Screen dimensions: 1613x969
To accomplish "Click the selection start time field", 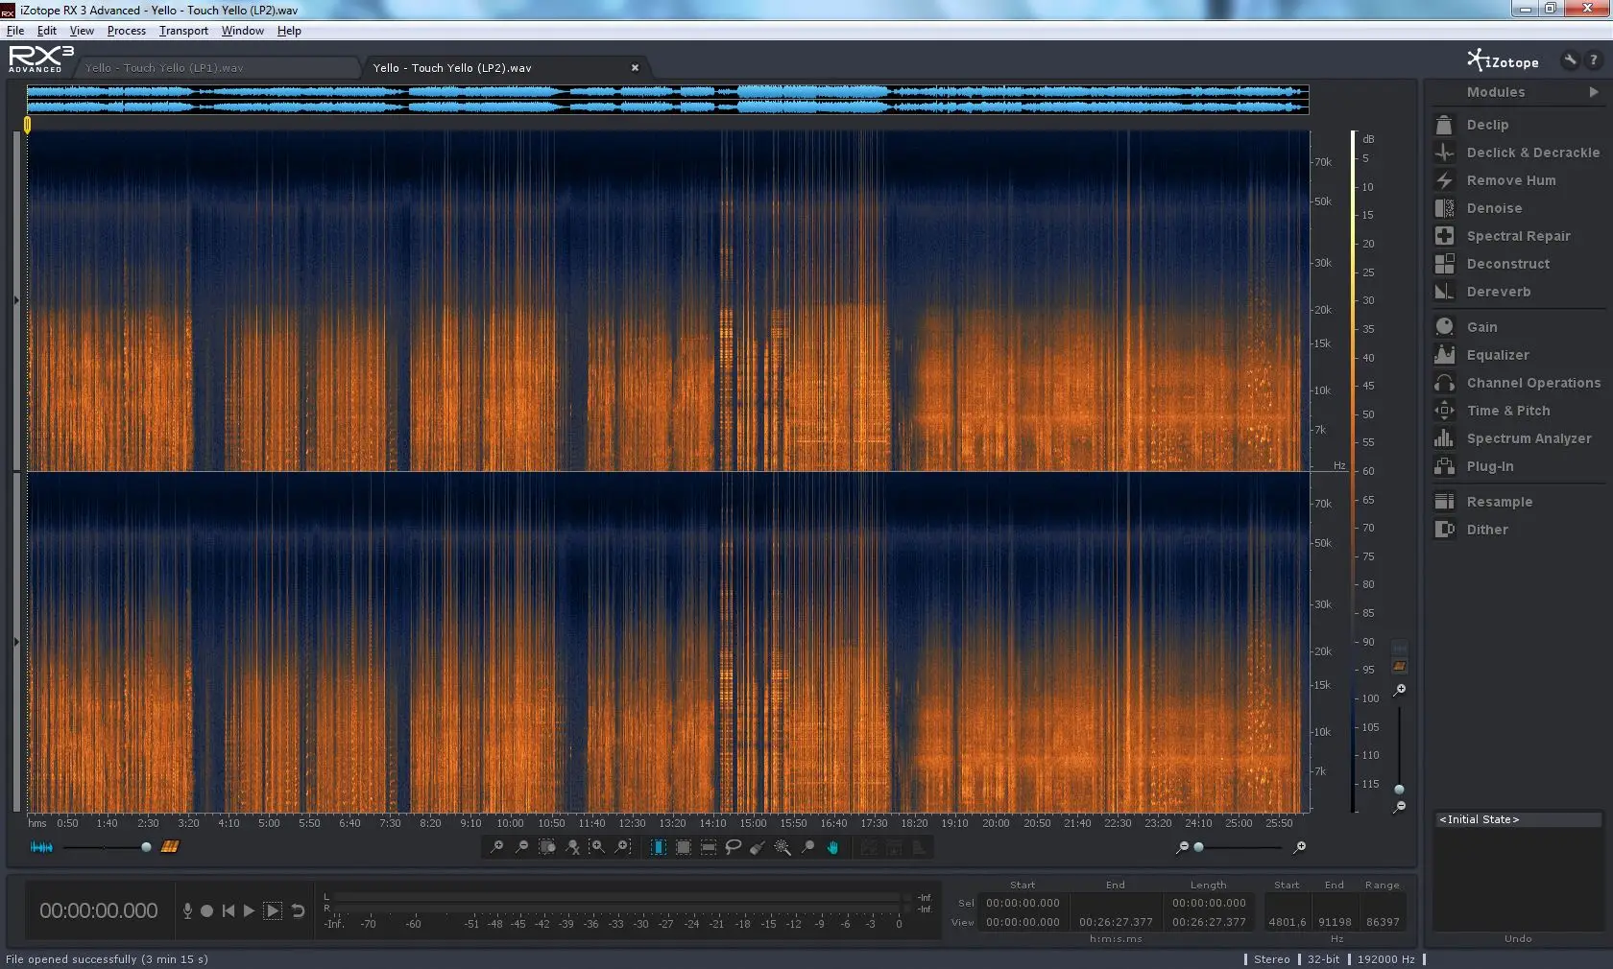I will click(x=1023, y=903).
